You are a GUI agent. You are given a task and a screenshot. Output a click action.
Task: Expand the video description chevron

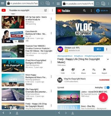tap(108, 59)
